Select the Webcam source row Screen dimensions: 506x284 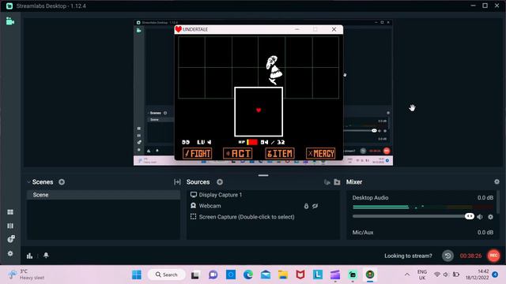pyautogui.click(x=263, y=206)
